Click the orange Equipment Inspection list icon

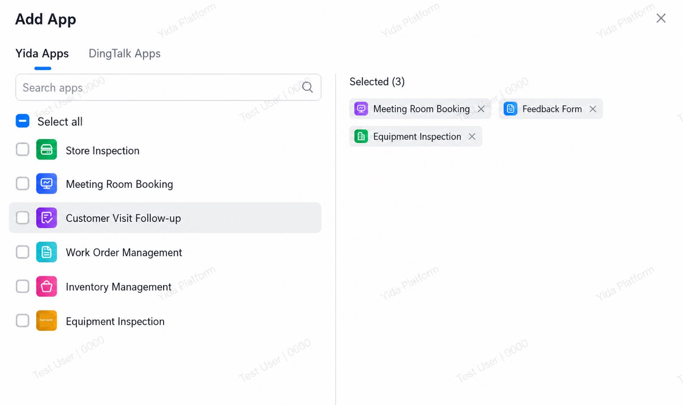point(46,320)
